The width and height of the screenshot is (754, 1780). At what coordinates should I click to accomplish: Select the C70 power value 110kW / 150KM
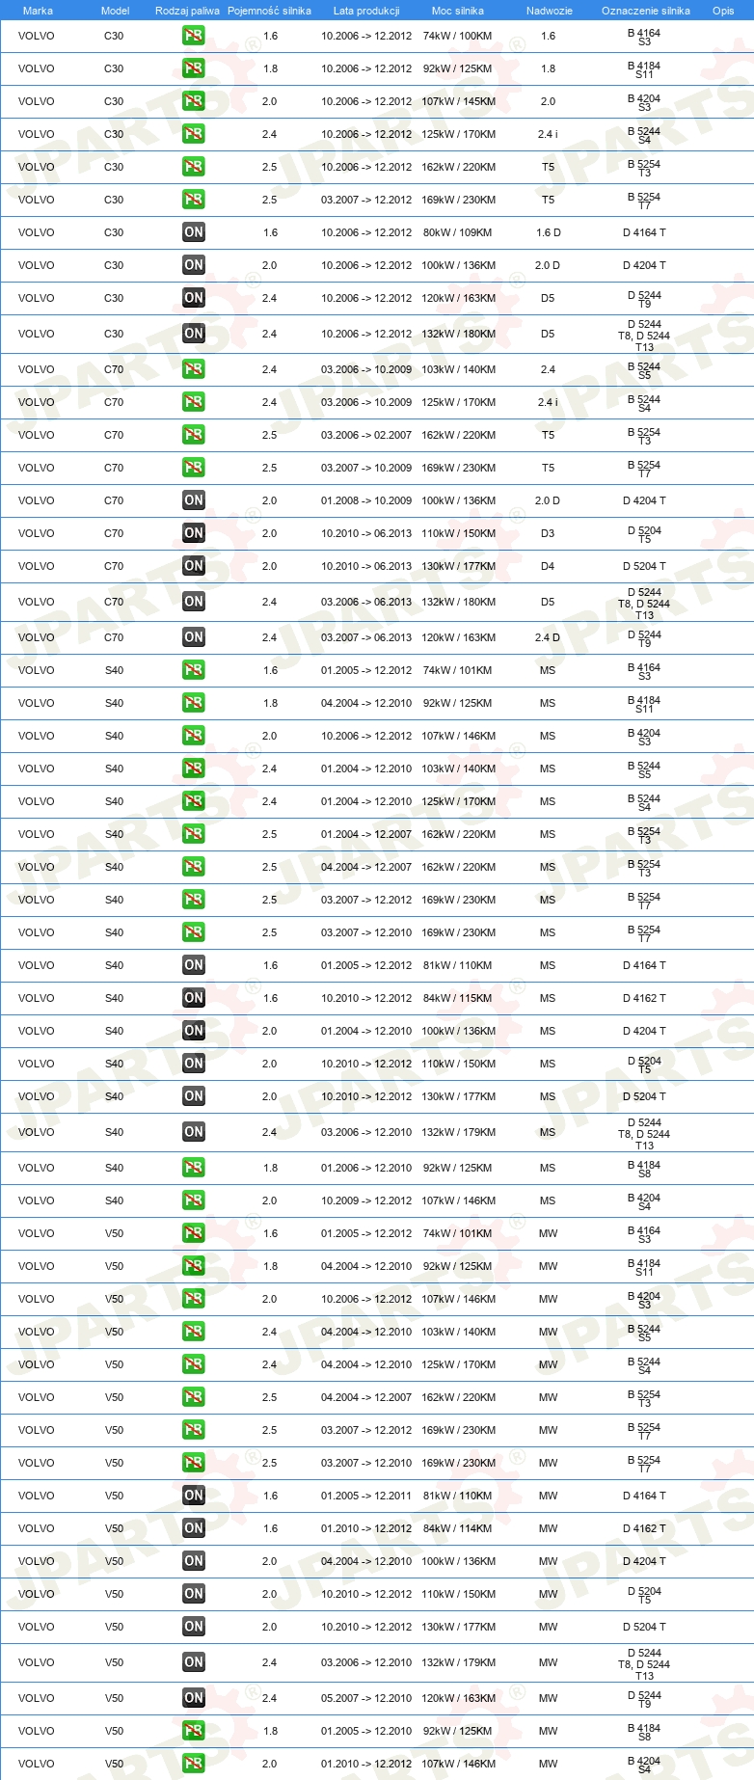tap(458, 533)
